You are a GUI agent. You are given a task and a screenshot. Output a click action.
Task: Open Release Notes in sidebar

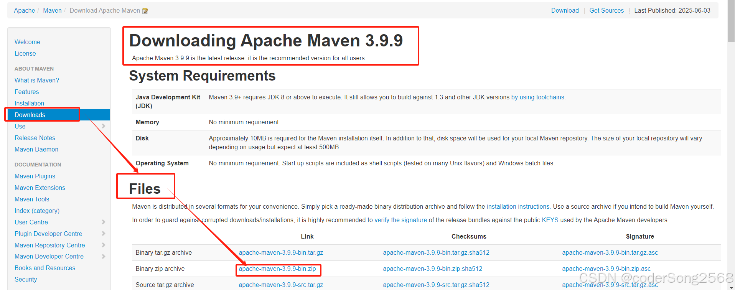pyautogui.click(x=35, y=138)
